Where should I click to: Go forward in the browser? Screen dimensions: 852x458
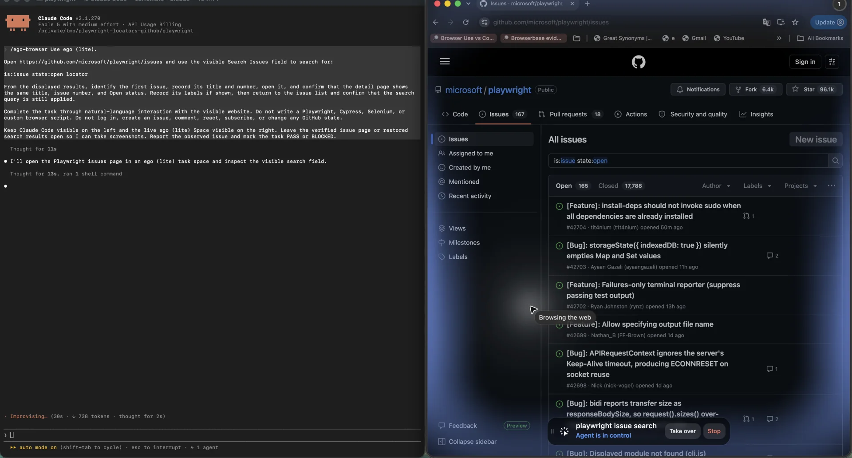[450, 22]
